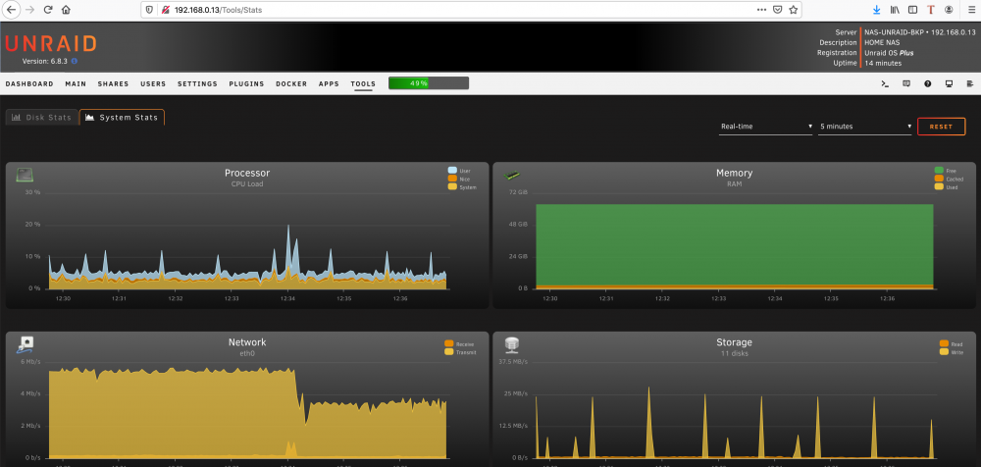Click the Processor chip icon
The height and width of the screenshot is (467, 981).
25,175
